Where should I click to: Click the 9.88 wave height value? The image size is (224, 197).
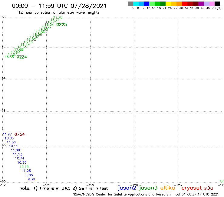point(29,175)
